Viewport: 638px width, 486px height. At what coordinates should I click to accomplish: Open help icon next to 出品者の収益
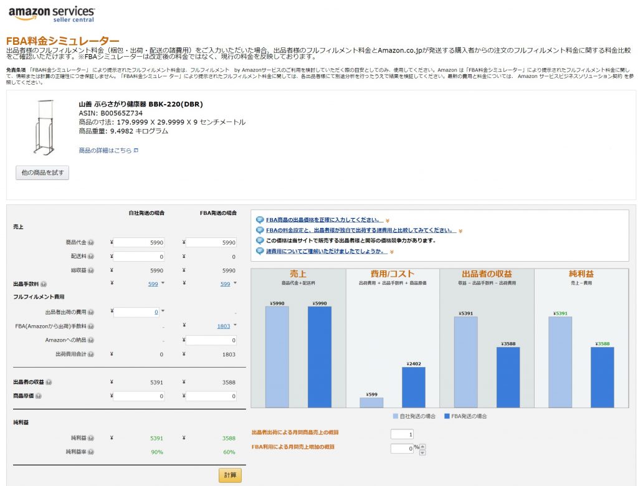click(x=49, y=382)
